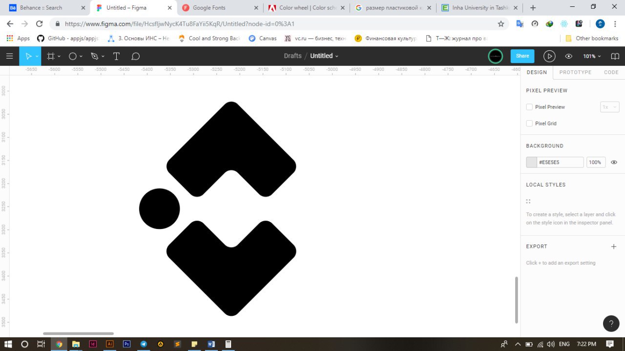Open the Windows Start menu

8,344
